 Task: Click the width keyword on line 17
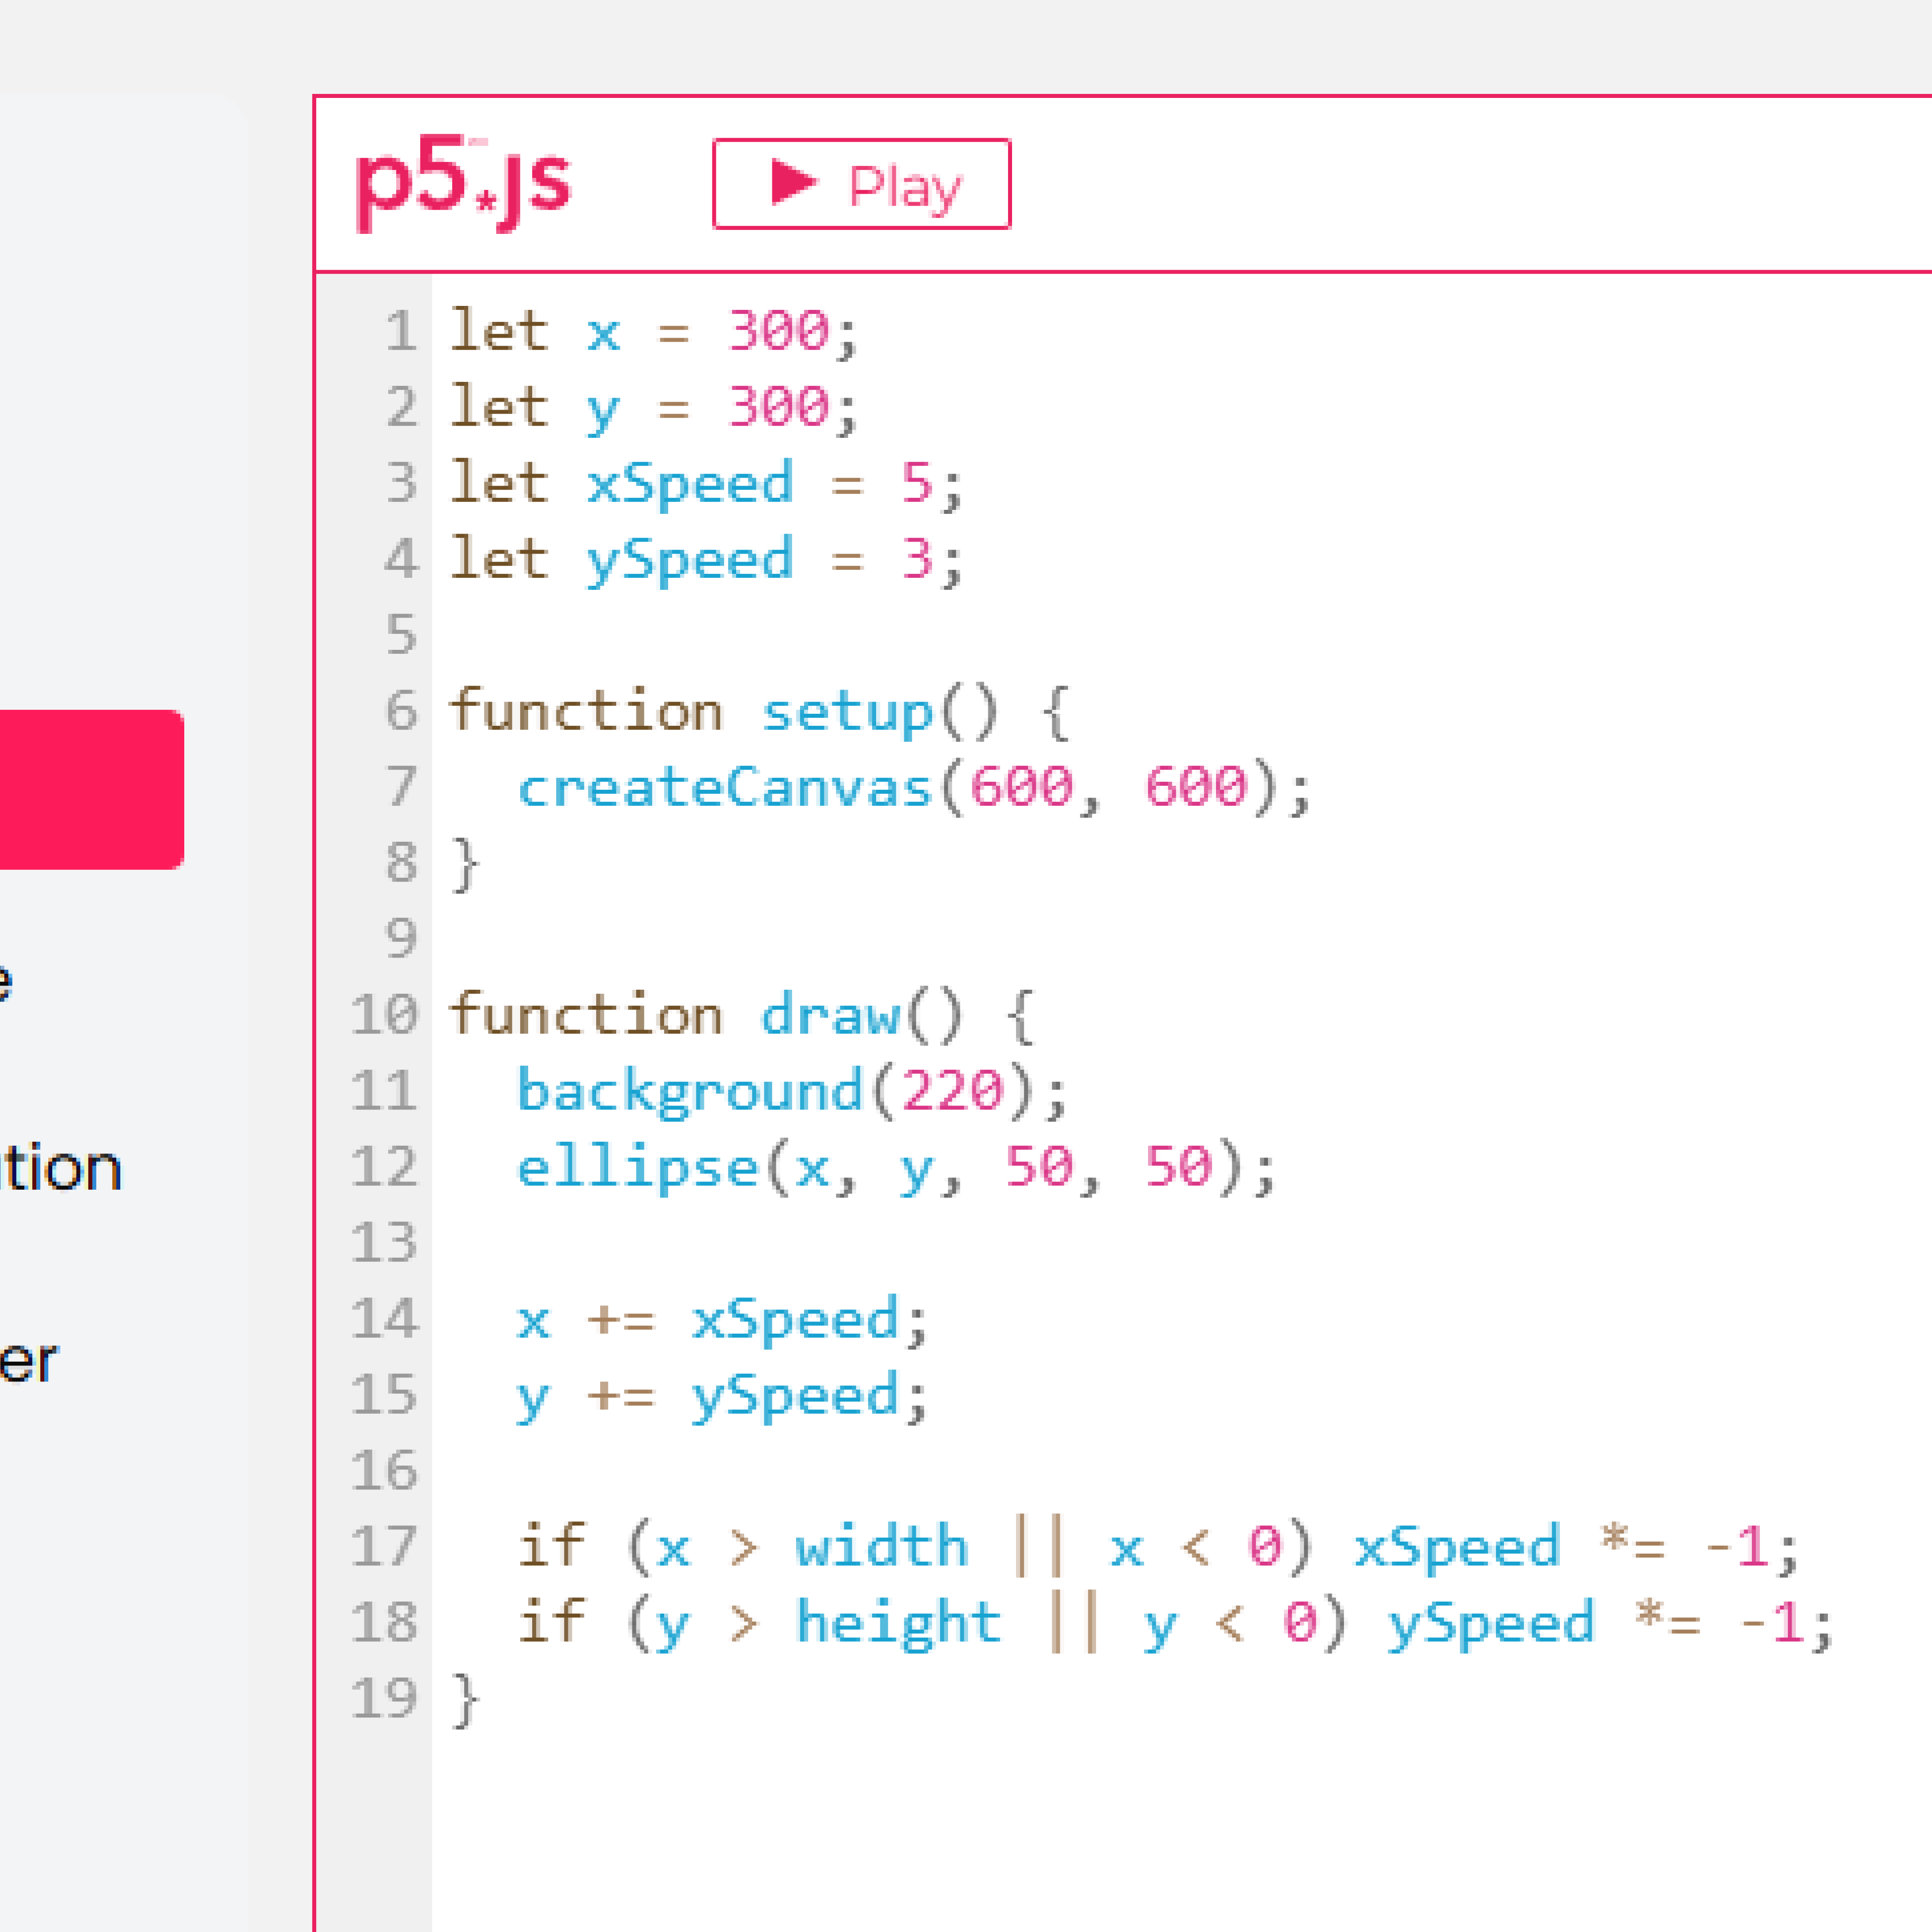(x=881, y=1547)
